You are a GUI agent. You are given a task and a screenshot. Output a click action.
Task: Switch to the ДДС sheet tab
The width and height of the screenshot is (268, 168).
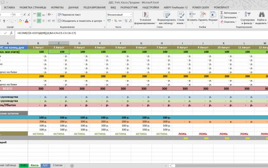coord(45,165)
